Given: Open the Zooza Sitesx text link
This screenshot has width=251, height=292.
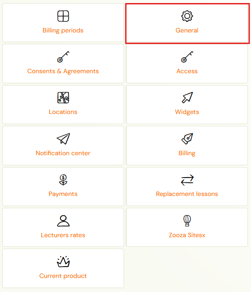Looking at the screenshot, I should 187,235.
